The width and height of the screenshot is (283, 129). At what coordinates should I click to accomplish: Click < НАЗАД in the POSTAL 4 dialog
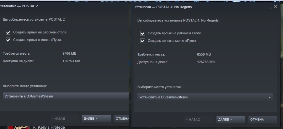199,120
